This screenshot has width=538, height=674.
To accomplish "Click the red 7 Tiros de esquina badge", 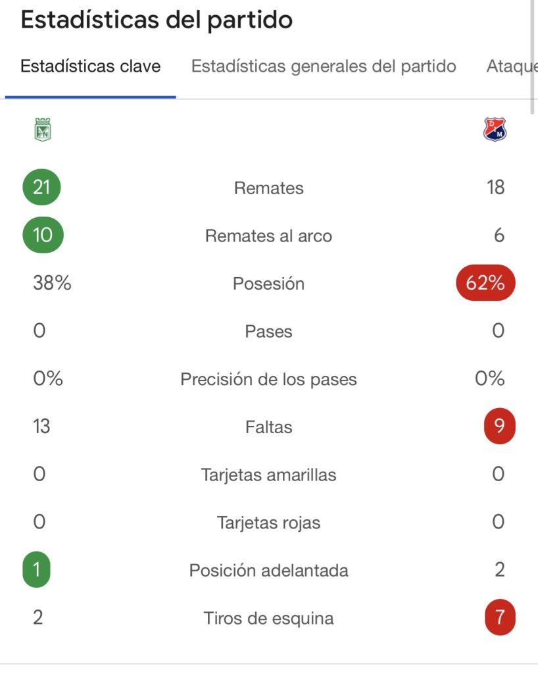I will [499, 618].
